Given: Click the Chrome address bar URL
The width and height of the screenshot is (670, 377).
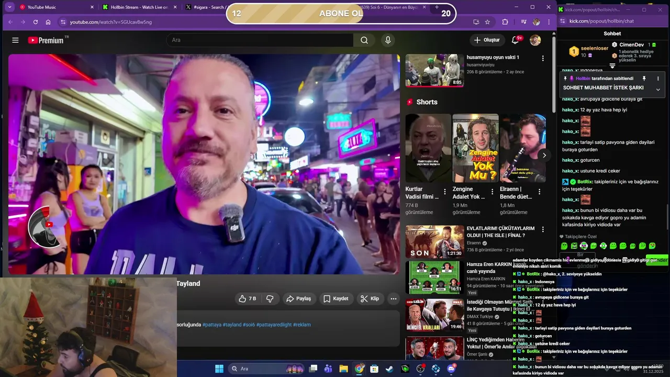Looking at the screenshot, I should pos(111,22).
